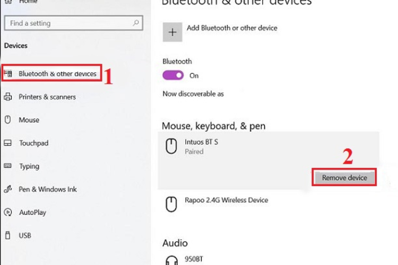Click the Rapoo wireless device mouse icon
This screenshot has height=265, width=398.
point(171,204)
